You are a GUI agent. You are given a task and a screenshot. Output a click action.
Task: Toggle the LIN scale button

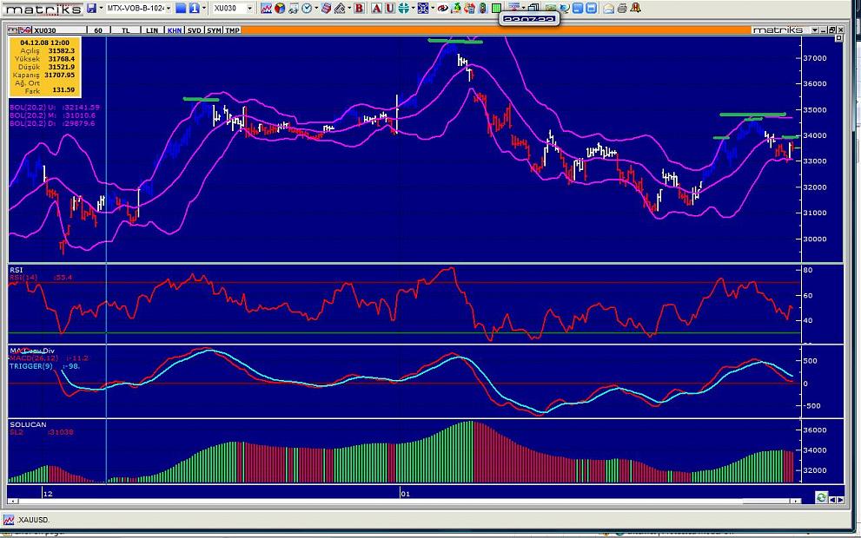tap(152, 30)
